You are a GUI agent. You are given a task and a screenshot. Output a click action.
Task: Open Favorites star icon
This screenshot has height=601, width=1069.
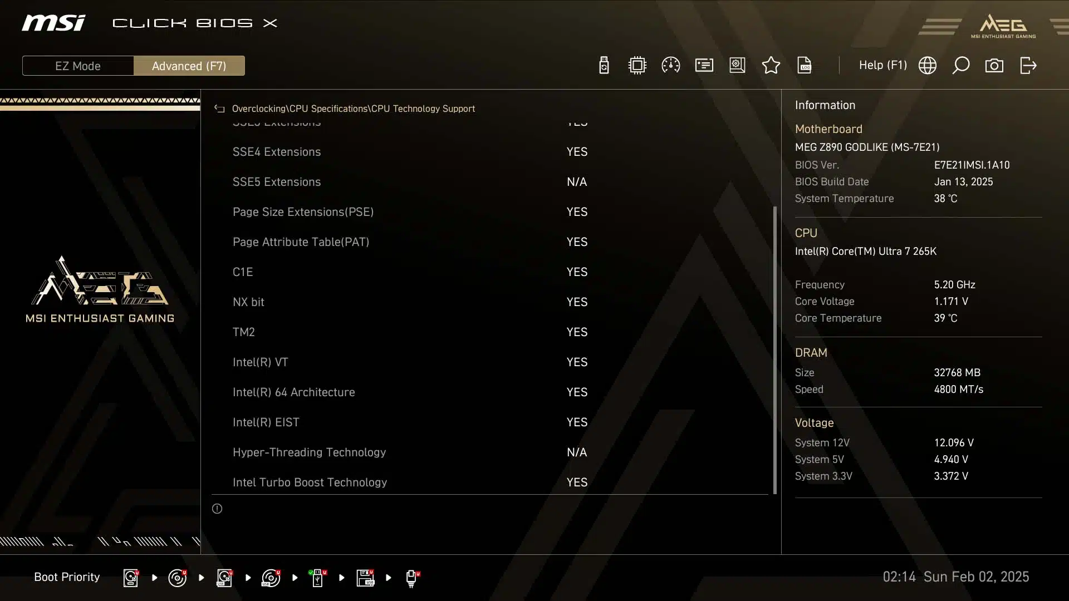771,66
